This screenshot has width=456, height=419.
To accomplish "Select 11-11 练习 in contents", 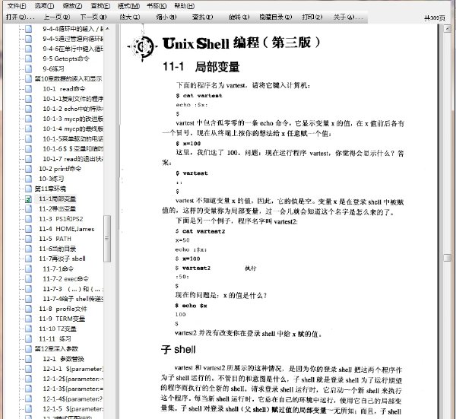I will coord(55,338).
